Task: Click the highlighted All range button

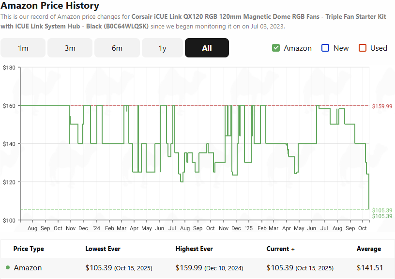Action: point(207,48)
